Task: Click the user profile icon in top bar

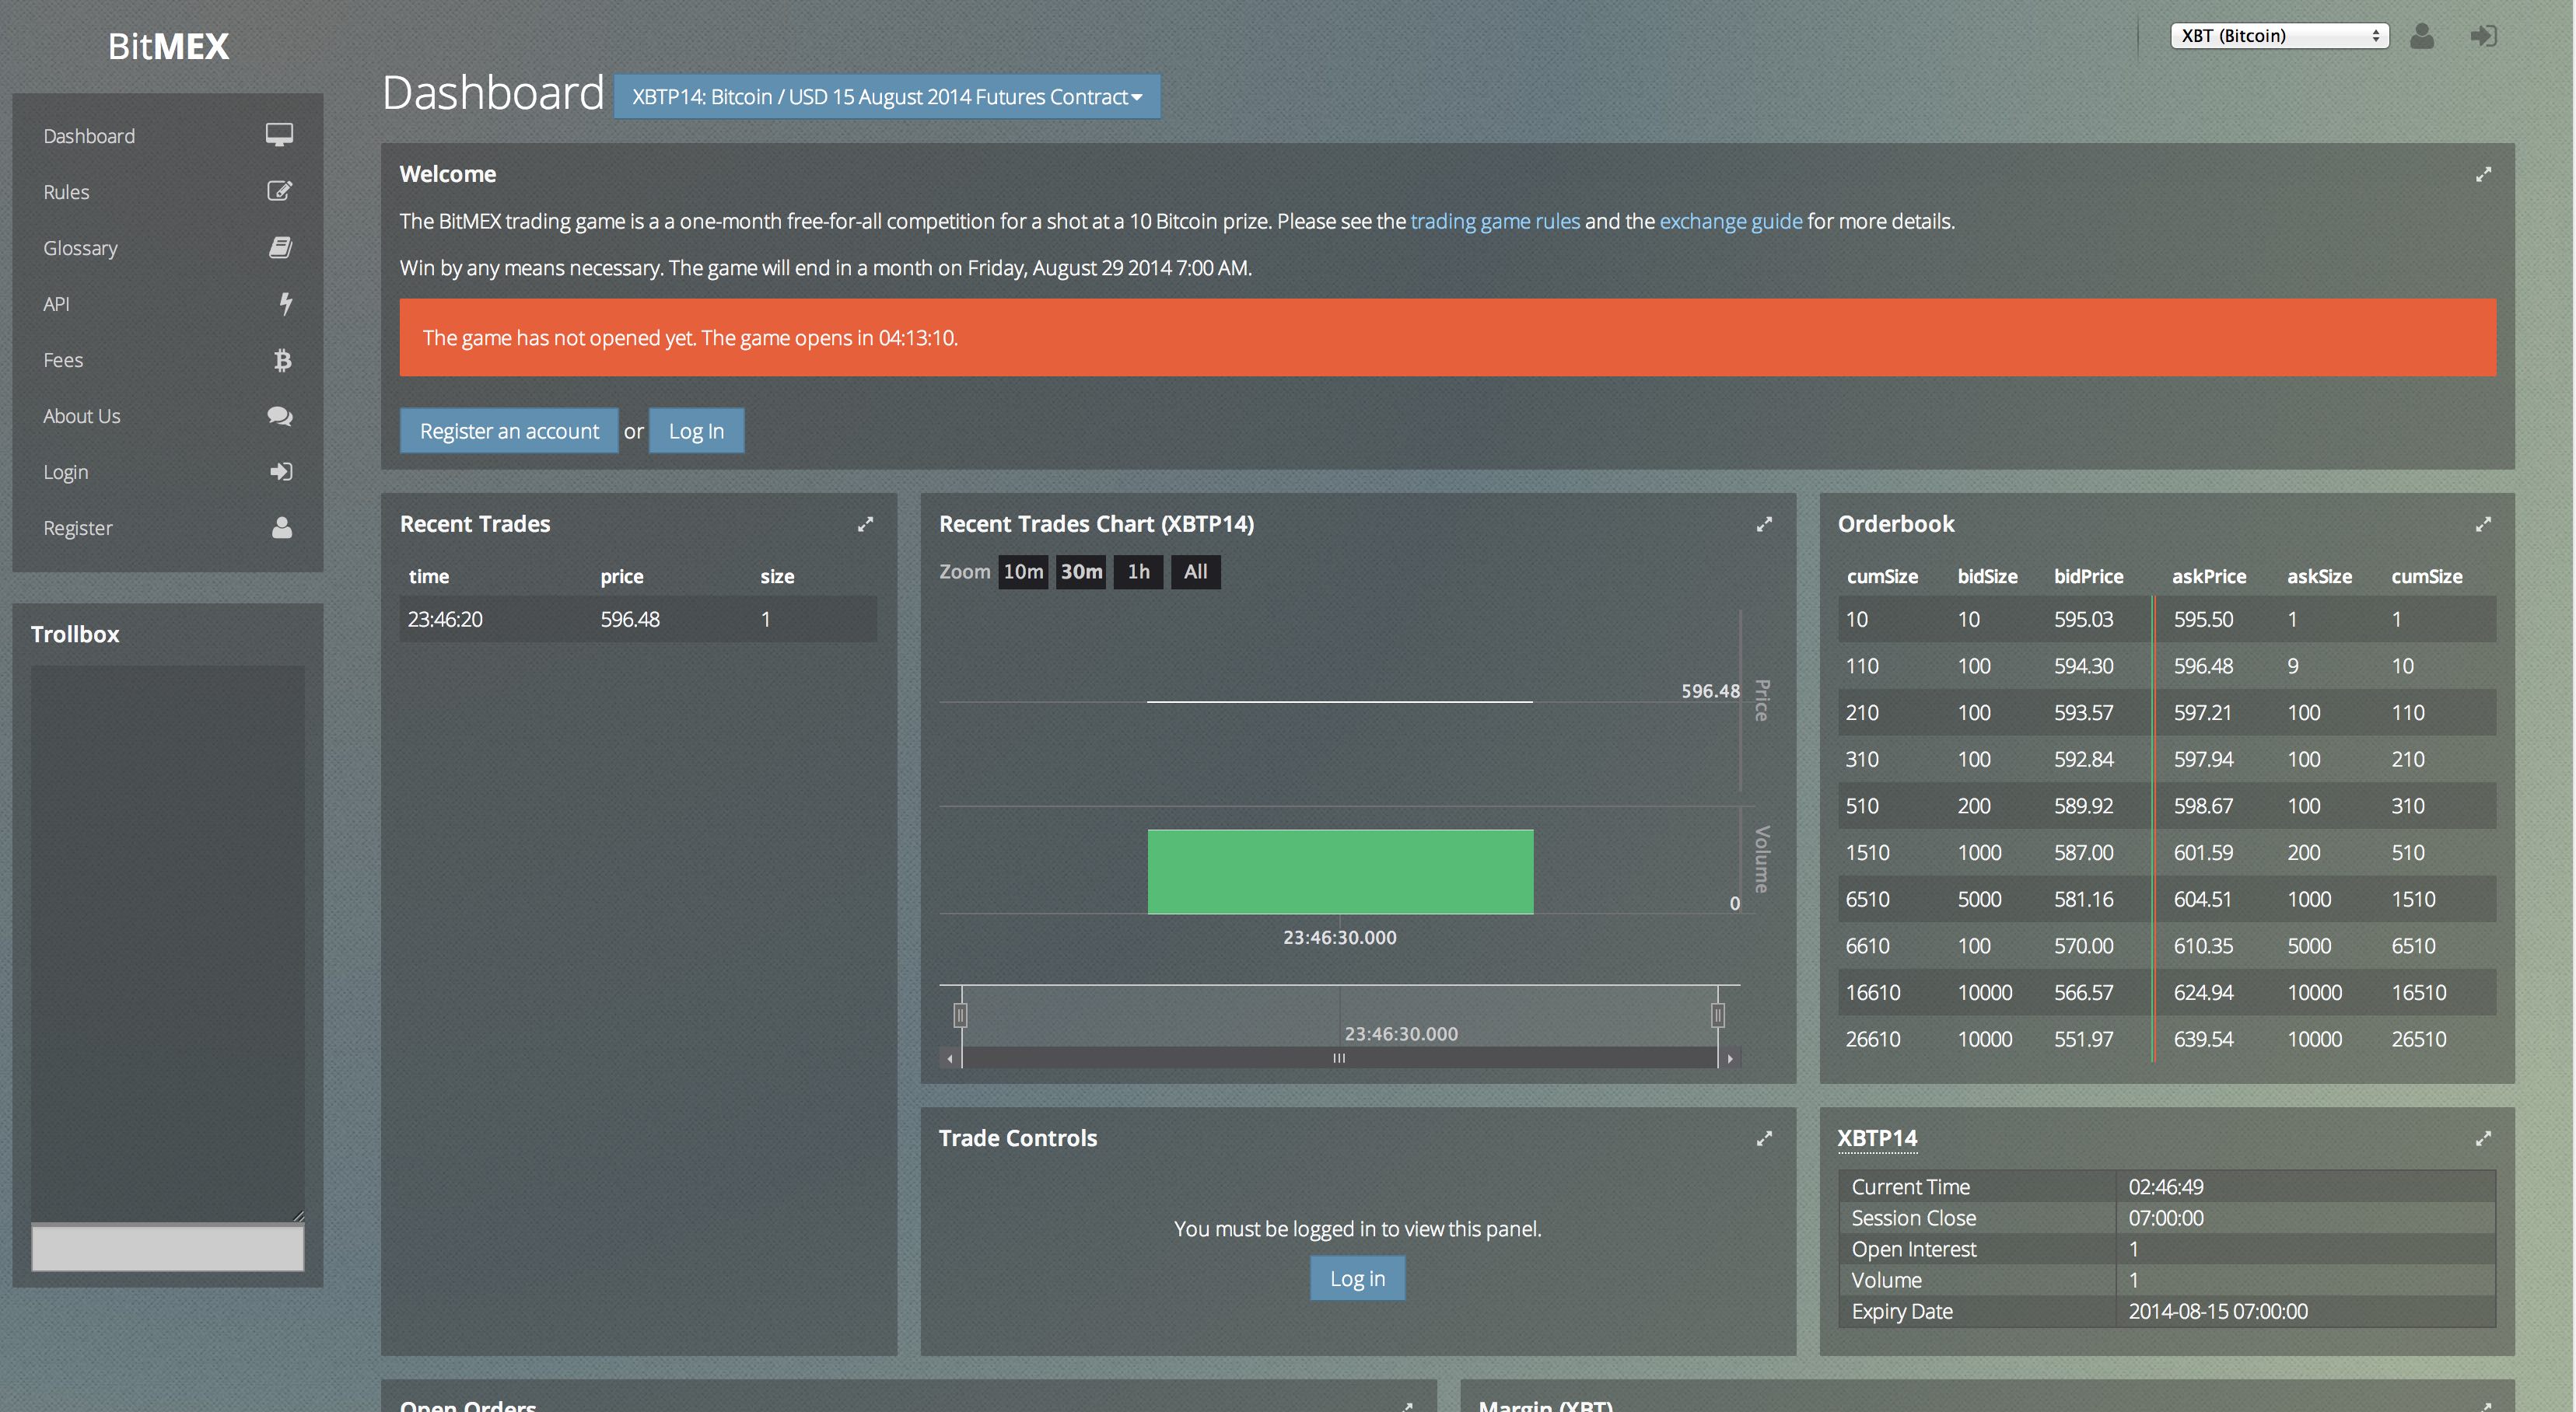Action: click(2421, 36)
